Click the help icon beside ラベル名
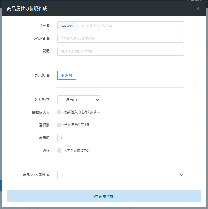Screen dimensions: 208x209 pyautogui.click(x=48, y=38)
